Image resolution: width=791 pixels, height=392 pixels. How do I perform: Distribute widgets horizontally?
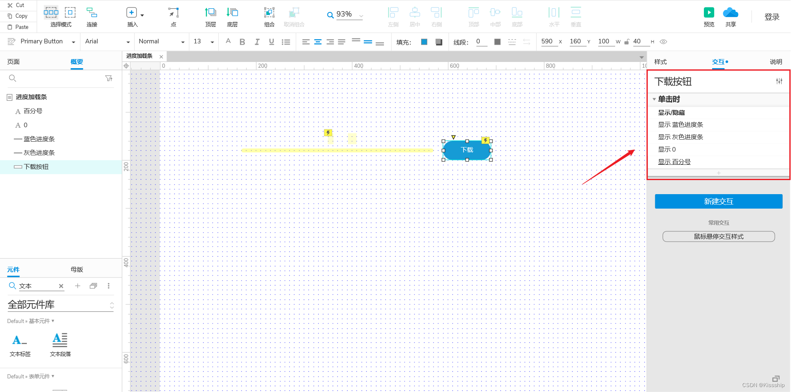pos(554,17)
